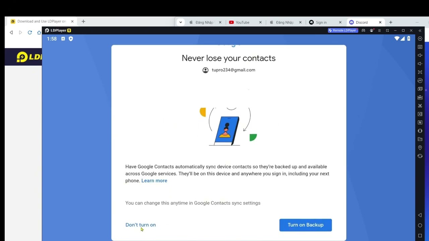Click Remote LDPlayer button
Image resolution: width=429 pixels, height=241 pixels.
point(343,30)
